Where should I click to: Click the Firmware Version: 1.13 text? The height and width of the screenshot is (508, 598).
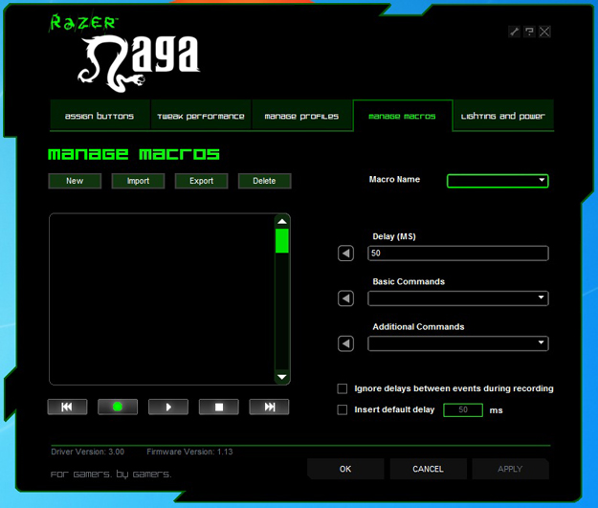click(x=189, y=452)
